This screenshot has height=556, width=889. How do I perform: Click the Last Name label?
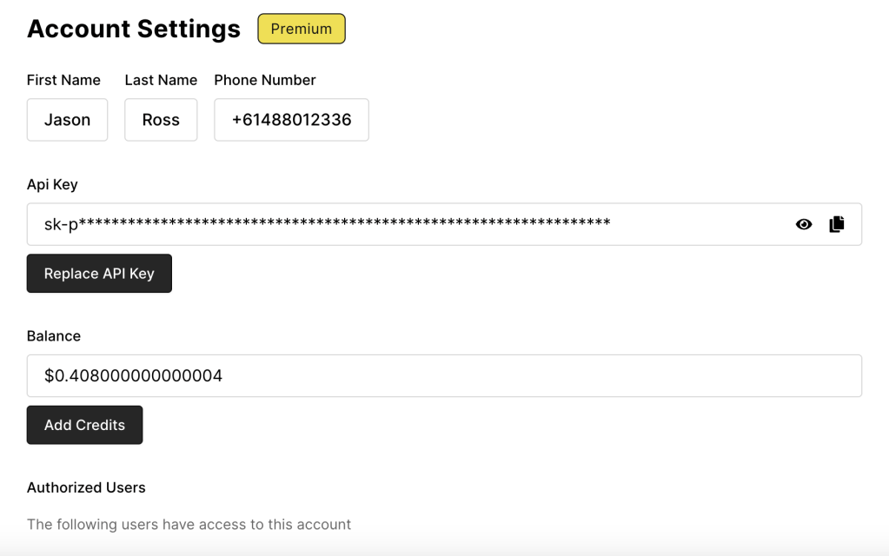click(161, 80)
